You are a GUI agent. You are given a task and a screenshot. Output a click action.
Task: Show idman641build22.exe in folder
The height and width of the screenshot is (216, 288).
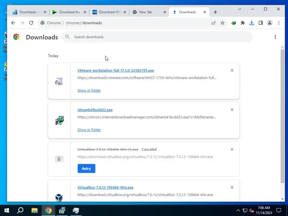(89, 130)
